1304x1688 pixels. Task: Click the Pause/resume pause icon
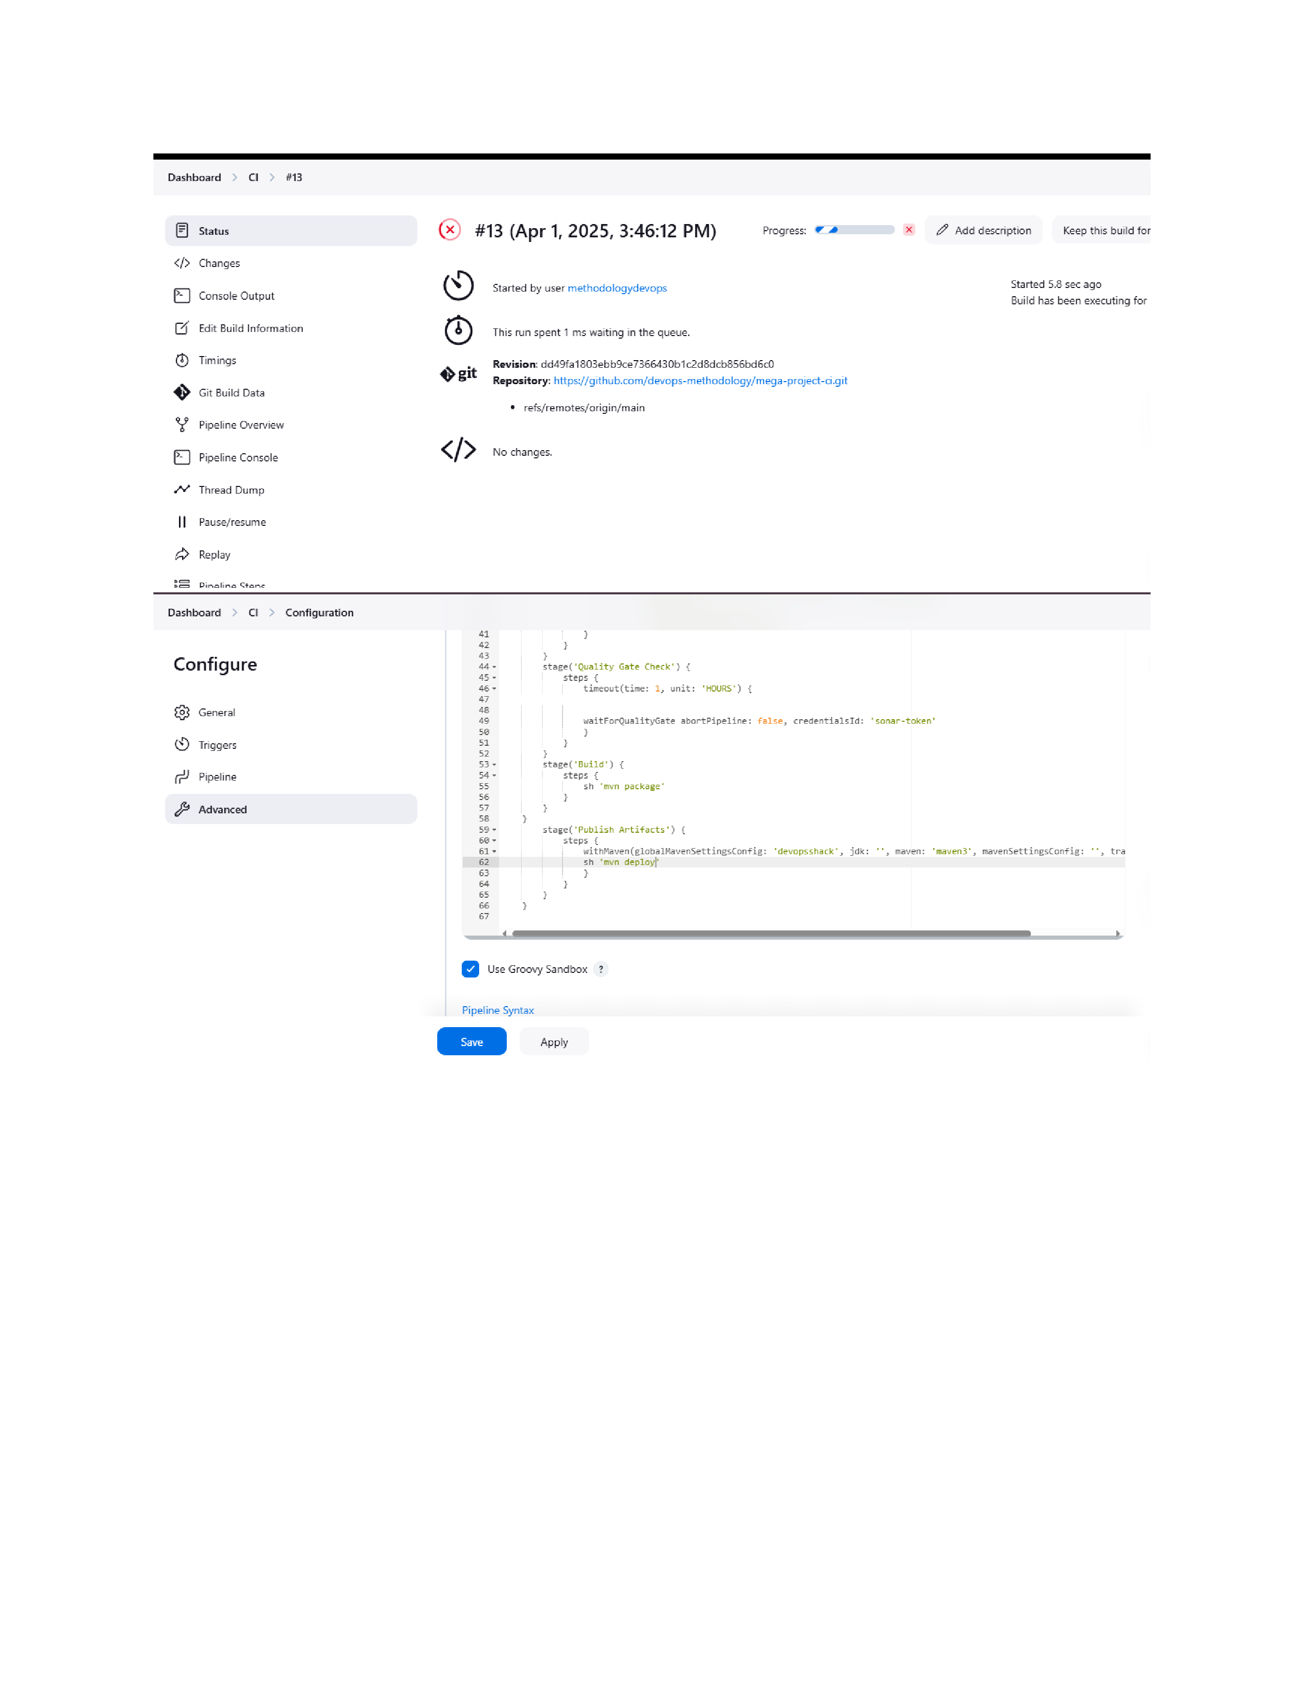pyautogui.click(x=182, y=522)
